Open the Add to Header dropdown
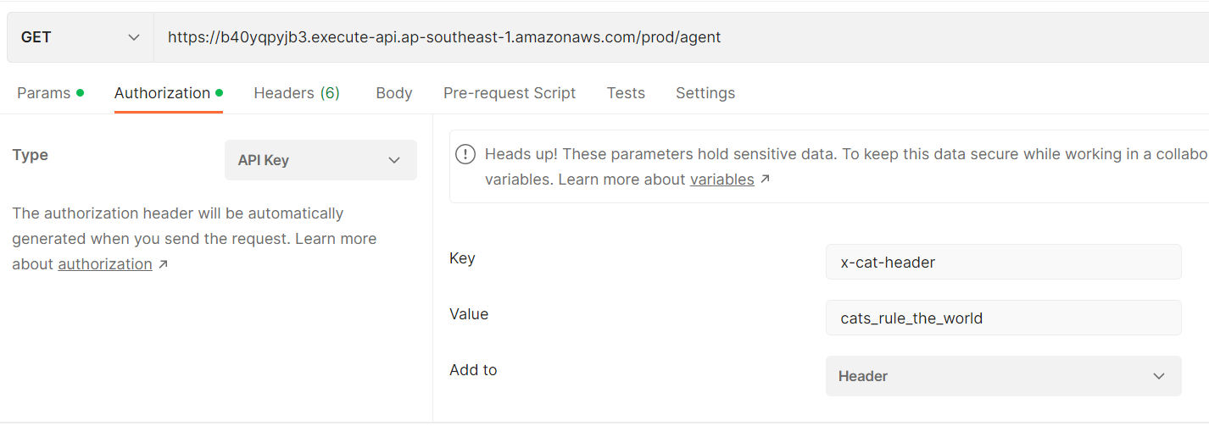This screenshot has width=1209, height=426. pyautogui.click(x=1003, y=376)
